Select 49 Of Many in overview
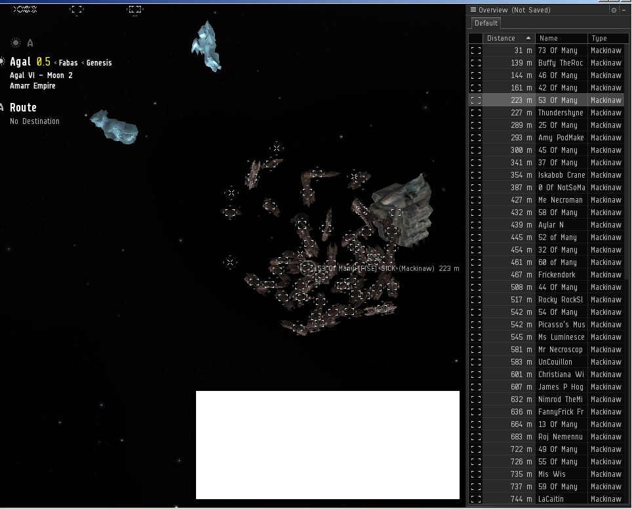The image size is (632, 509). tap(546, 449)
